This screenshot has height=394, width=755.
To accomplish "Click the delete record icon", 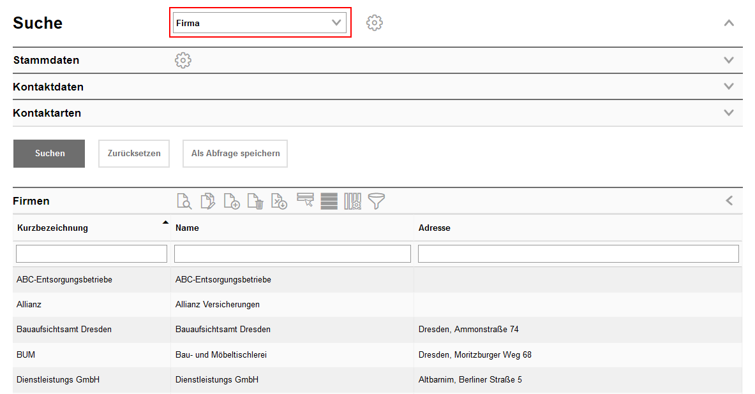I will pyautogui.click(x=255, y=201).
